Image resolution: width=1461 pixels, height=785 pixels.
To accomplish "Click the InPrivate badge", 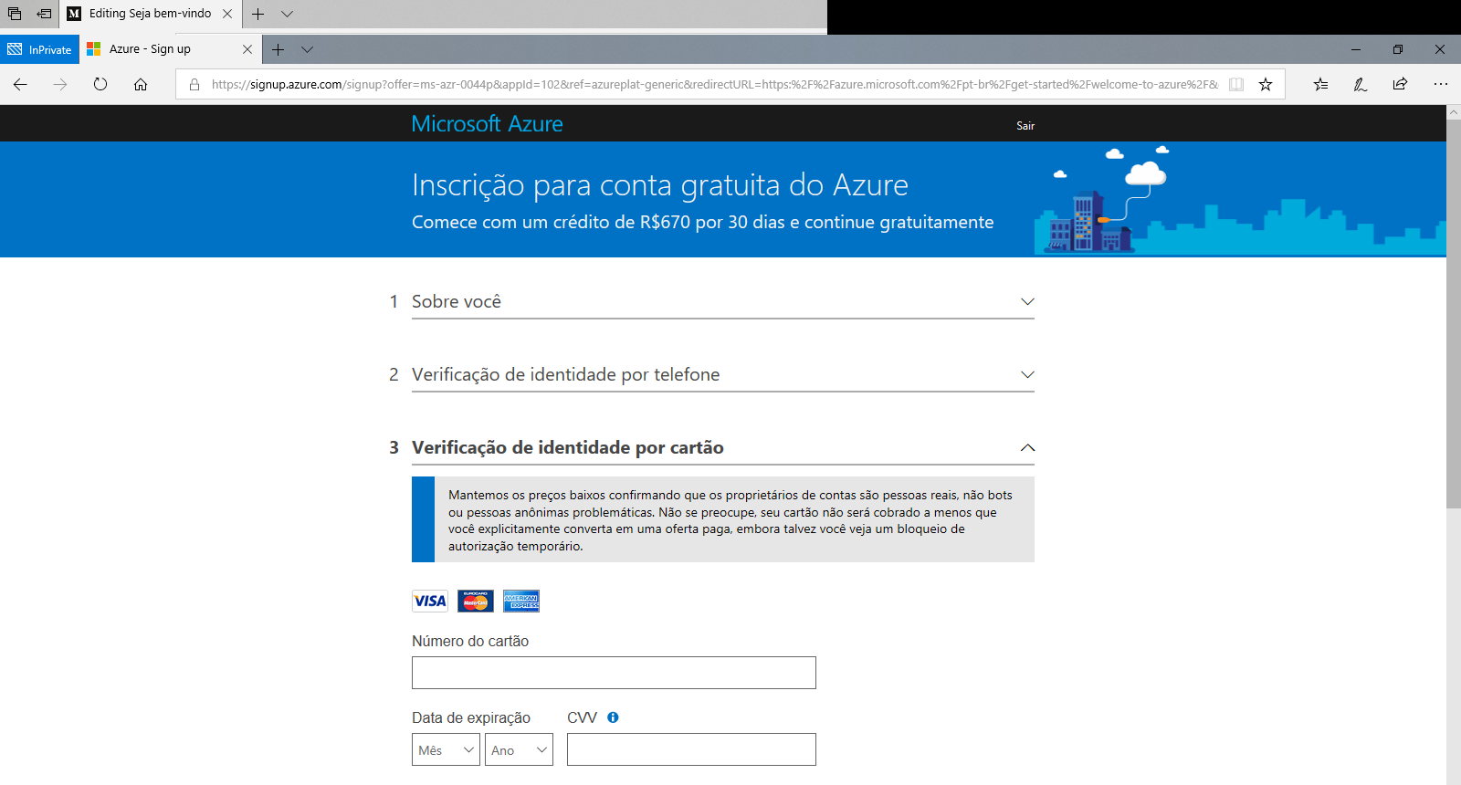I will coord(39,49).
